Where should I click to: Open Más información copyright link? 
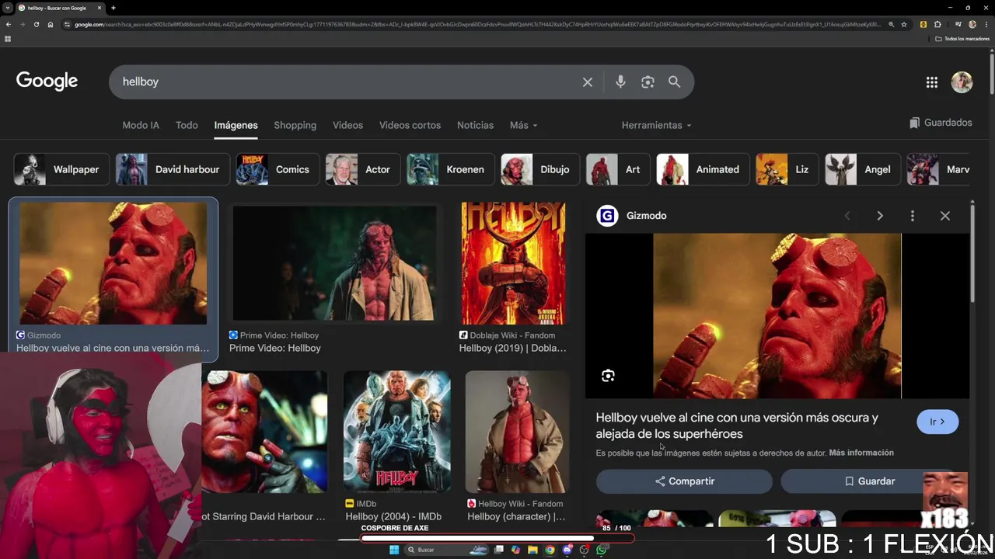click(861, 453)
